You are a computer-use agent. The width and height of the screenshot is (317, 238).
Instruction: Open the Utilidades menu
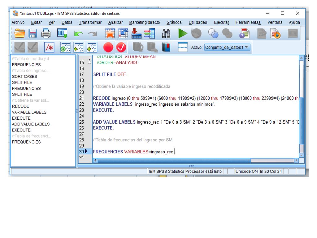click(x=198, y=22)
